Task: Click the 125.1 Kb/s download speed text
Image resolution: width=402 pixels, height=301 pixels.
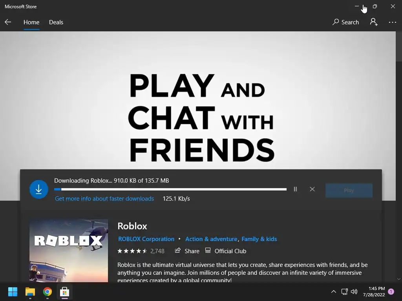Action: pyautogui.click(x=176, y=199)
